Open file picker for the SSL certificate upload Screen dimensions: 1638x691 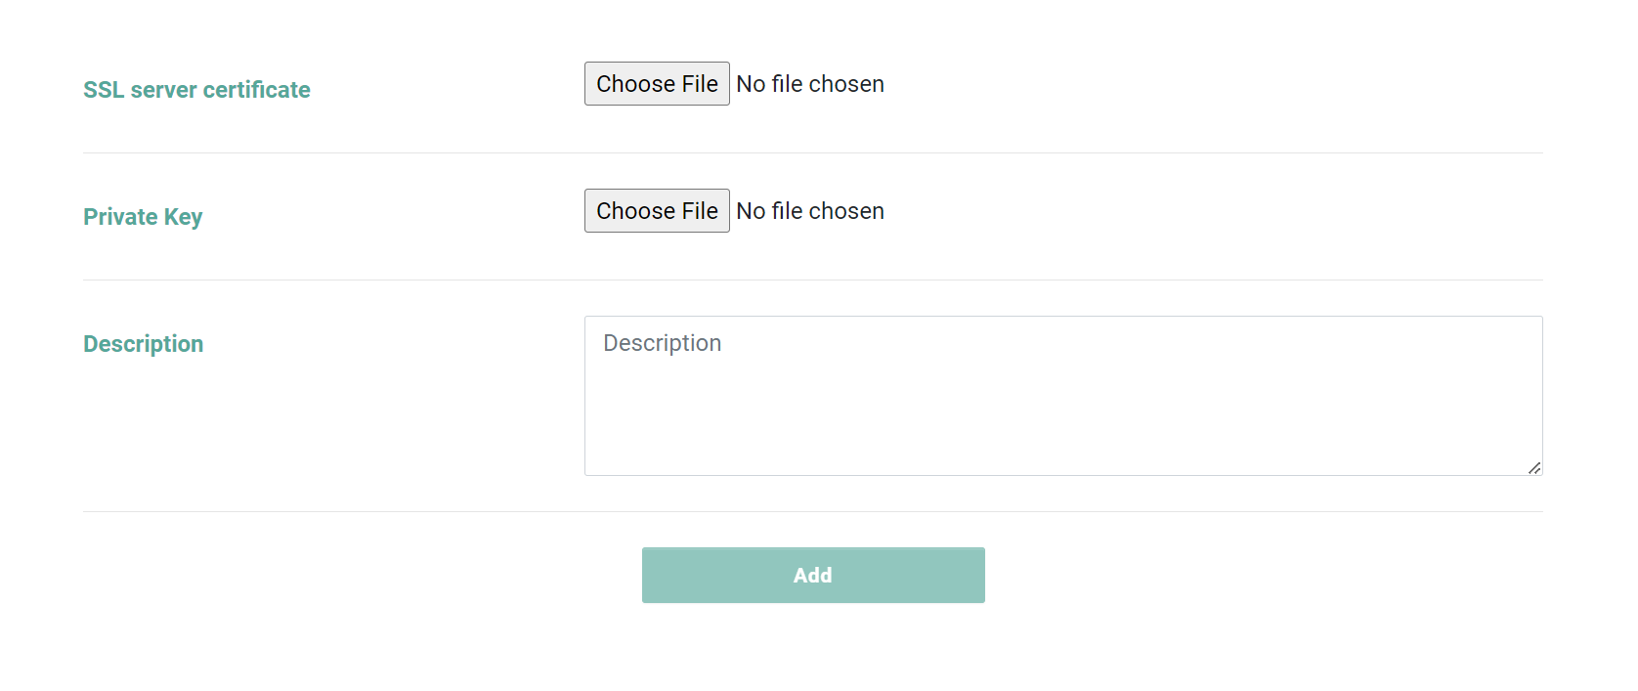(657, 84)
